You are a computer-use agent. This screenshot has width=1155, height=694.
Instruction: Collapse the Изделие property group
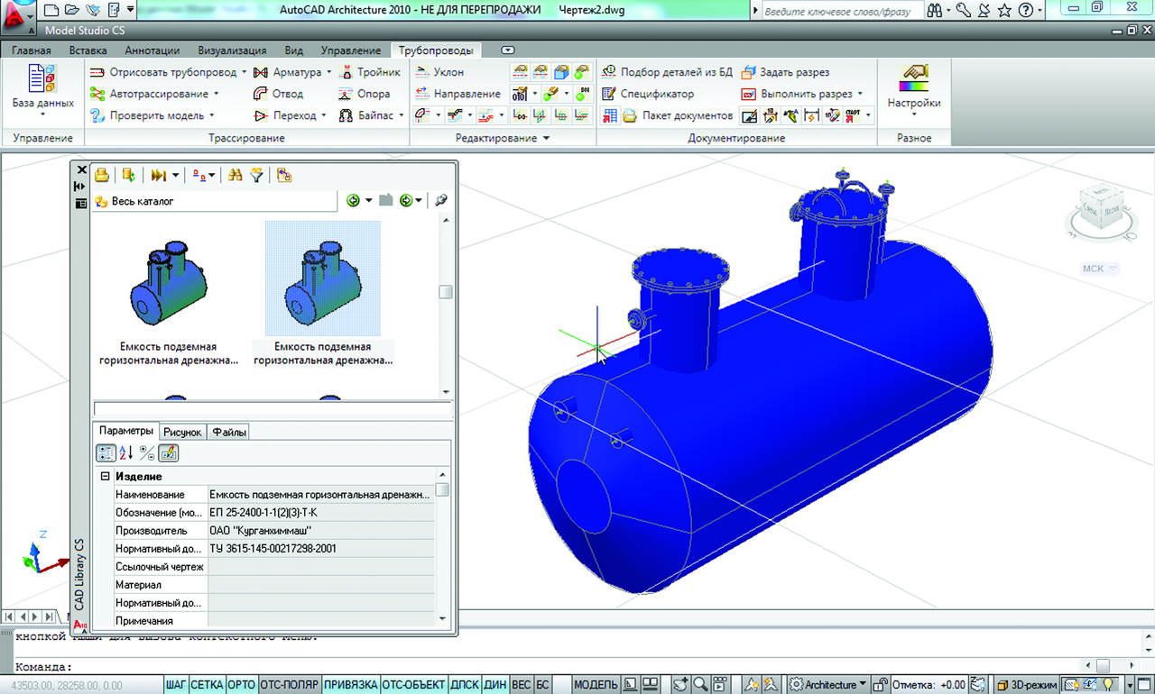[105, 476]
